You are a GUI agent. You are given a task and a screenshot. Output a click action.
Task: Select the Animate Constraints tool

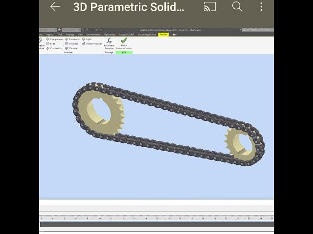[x=54, y=48]
